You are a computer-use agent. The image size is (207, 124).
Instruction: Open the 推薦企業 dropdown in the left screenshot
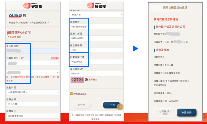[33, 104]
